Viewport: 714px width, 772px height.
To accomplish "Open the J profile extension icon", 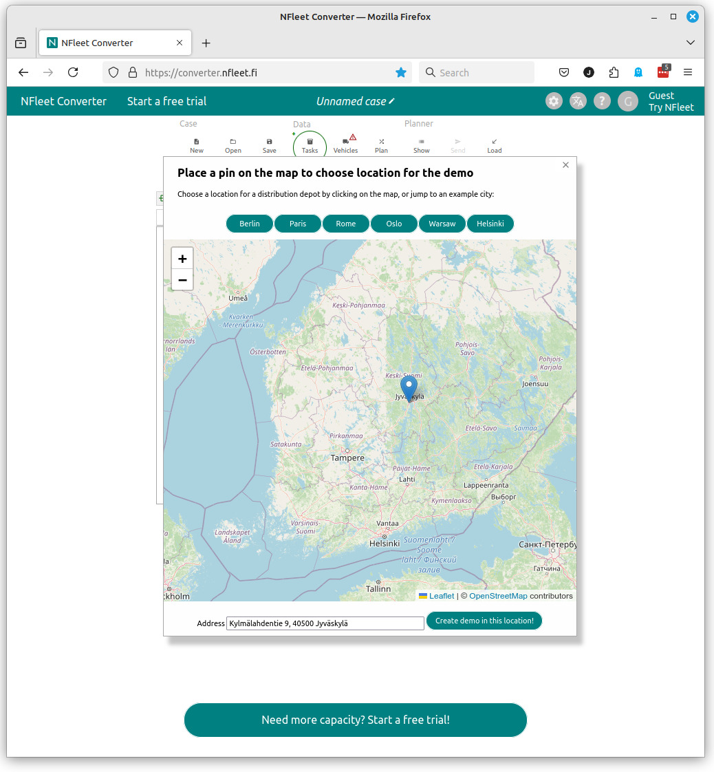I will click(x=589, y=73).
